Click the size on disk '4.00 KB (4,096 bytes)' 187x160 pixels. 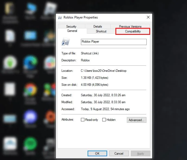pyautogui.click(x=95, y=85)
